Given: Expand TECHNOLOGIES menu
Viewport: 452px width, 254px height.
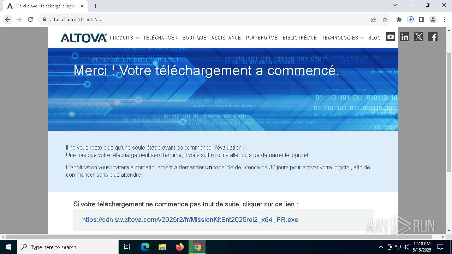Looking at the screenshot, I should (x=343, y=38).
